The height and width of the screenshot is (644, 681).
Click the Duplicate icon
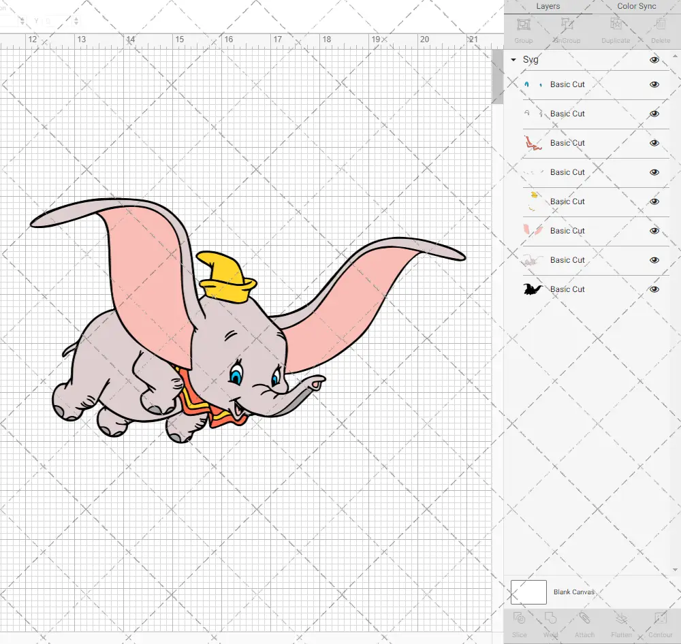tap(616, 25)
